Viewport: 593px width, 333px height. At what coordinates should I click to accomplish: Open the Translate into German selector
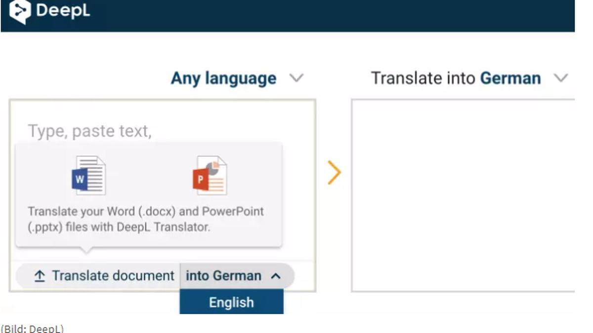tap(456, 78)
